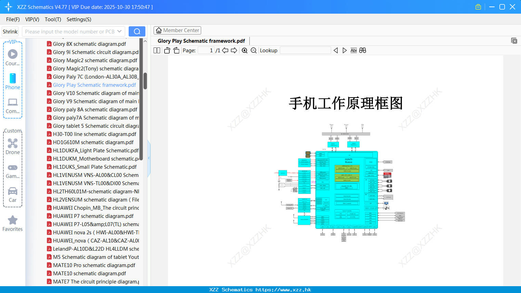Open Glory 9i Schematic circuit diagram

pos(92,52)
